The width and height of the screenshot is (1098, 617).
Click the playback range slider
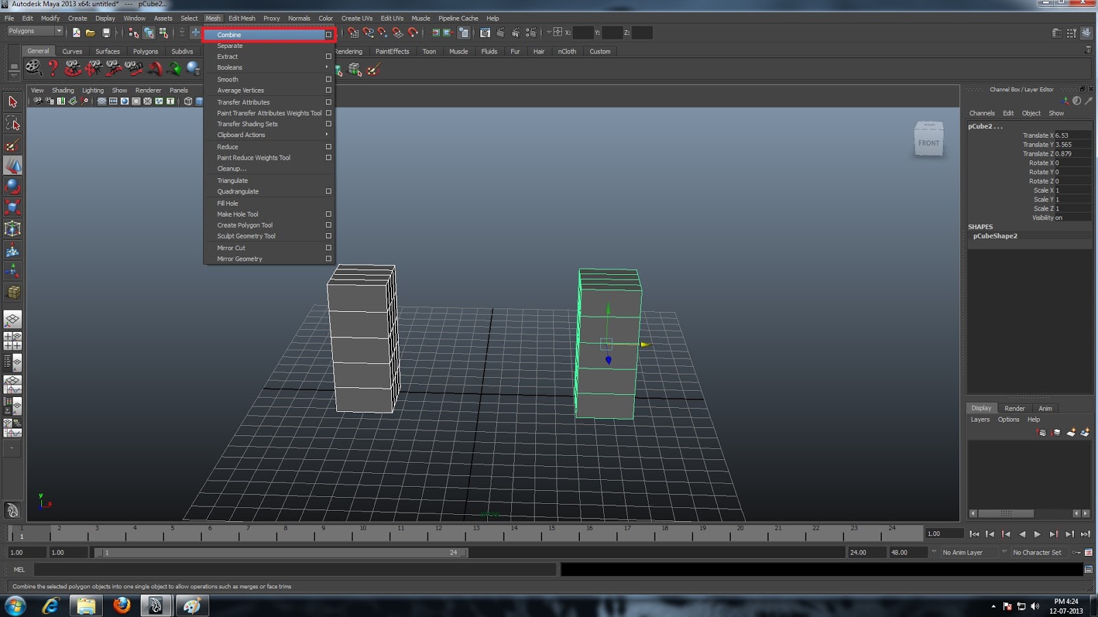pyautogui.click(x=281, y=552)
